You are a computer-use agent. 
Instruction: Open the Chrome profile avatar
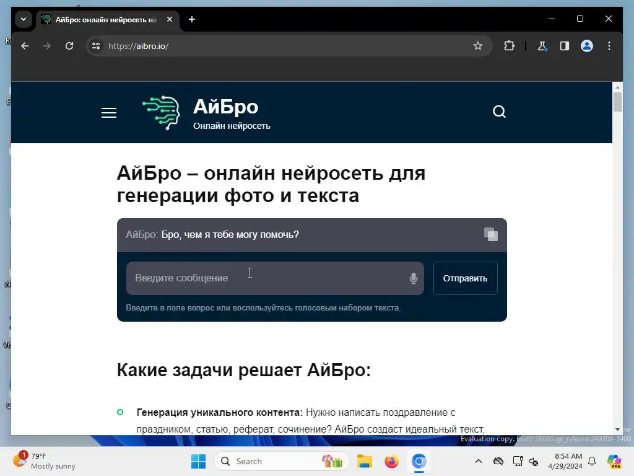(587, 46)
